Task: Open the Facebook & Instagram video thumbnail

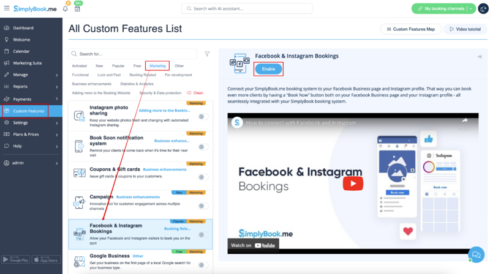Action: click(x=353, y=183)
